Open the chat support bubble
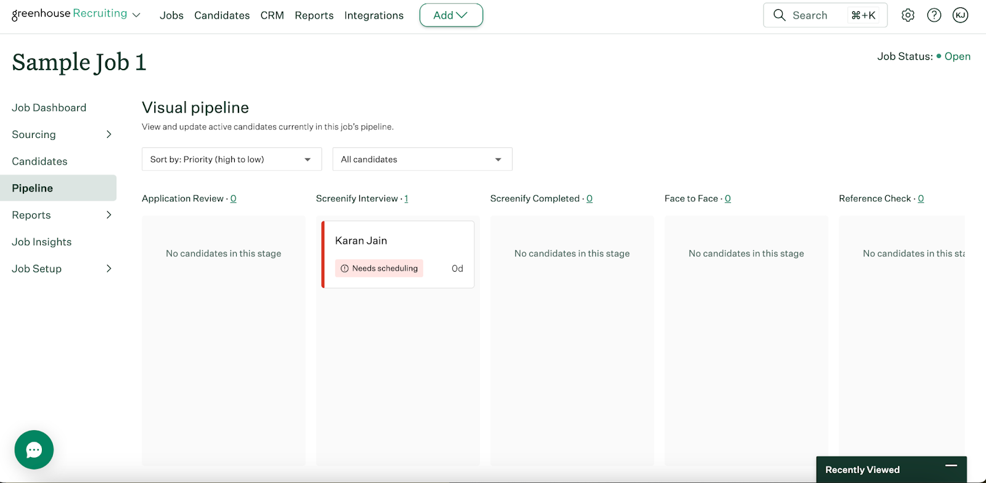The image size is (986, 483). click(x=34, y=450)
